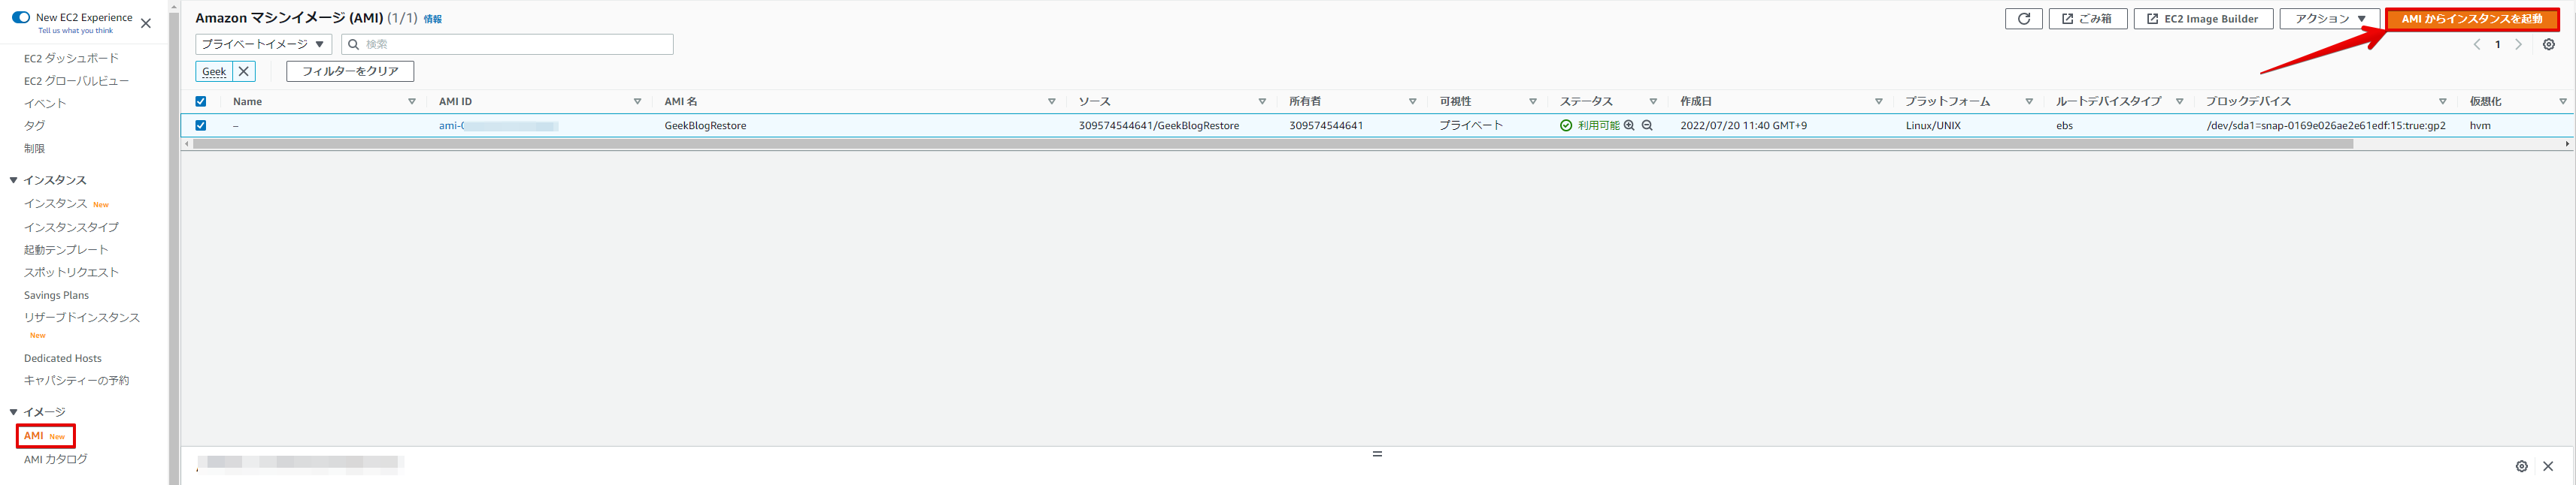Click the zoom-out filter icon next to 利用可能

coord(1647,125)
